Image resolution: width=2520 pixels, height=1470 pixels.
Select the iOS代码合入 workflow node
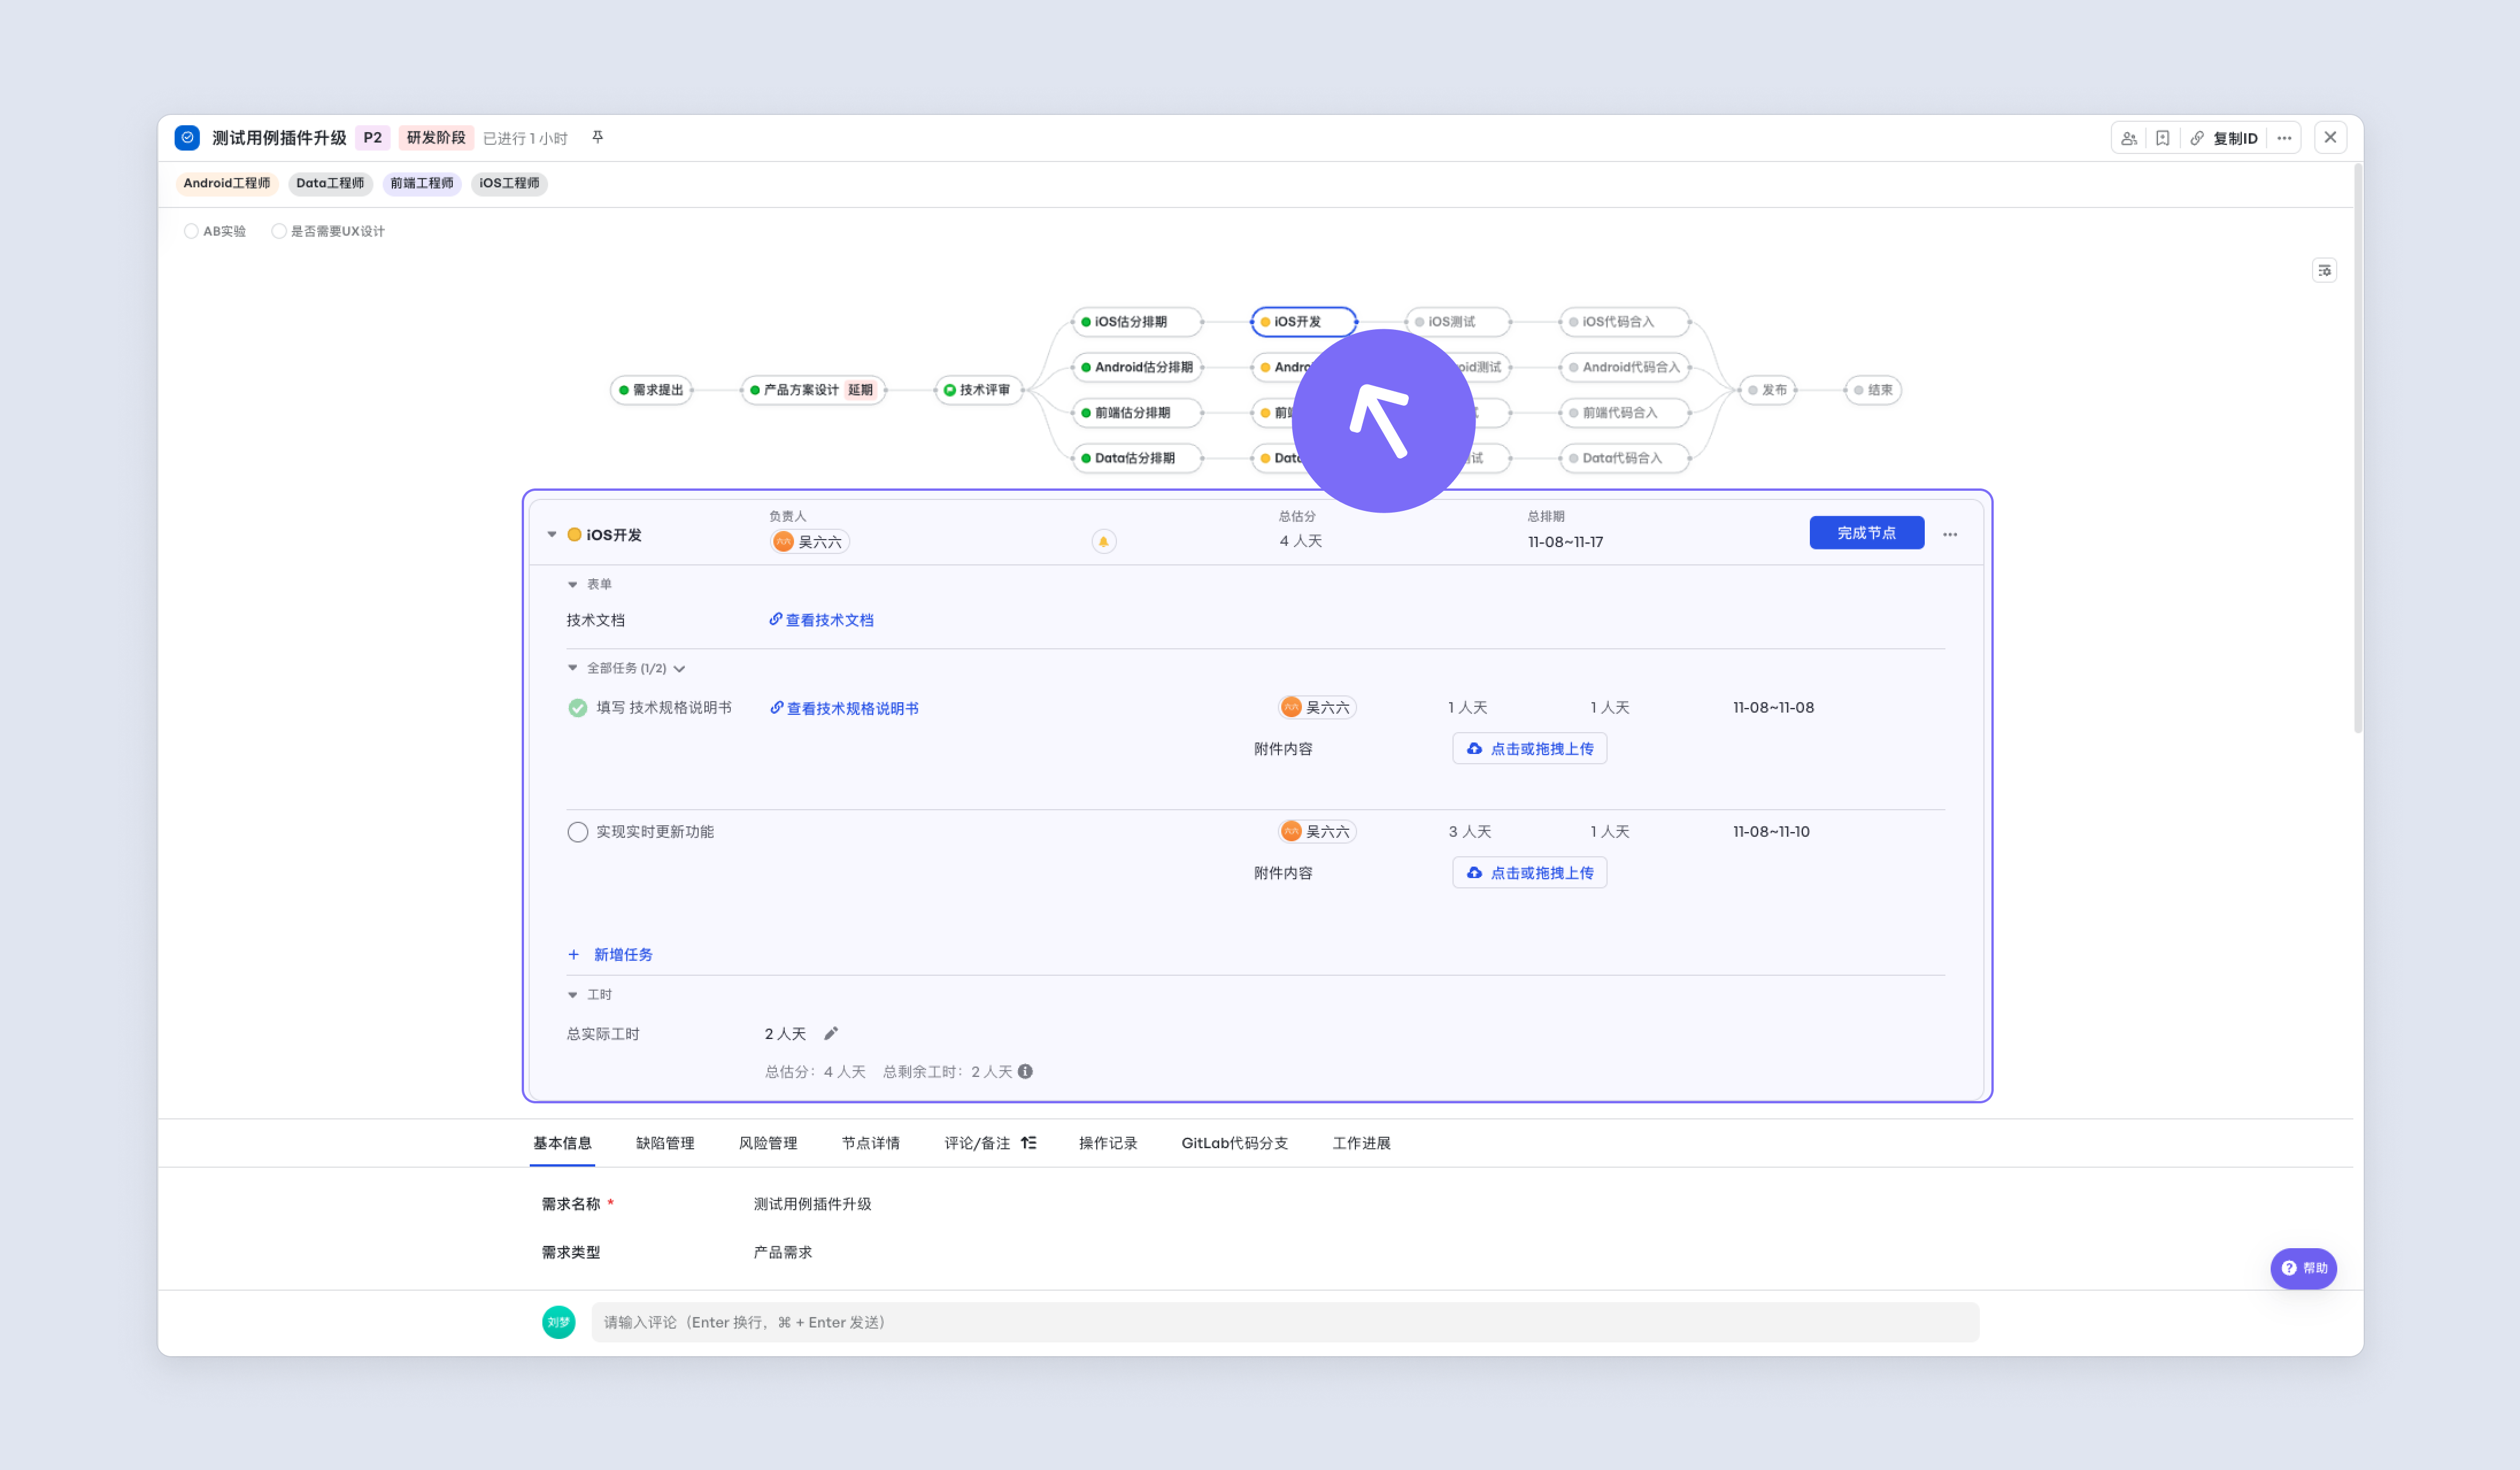pos(1624,321)
